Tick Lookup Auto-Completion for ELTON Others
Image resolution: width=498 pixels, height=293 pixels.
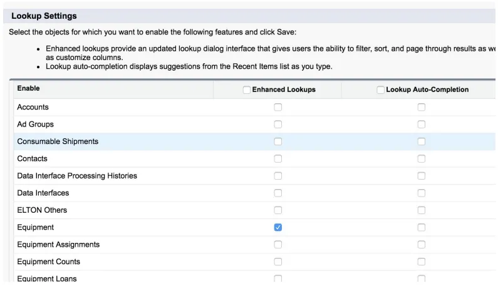pos(422,210)
